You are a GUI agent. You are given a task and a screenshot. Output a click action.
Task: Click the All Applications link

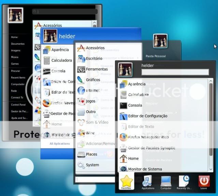point(59,144)
